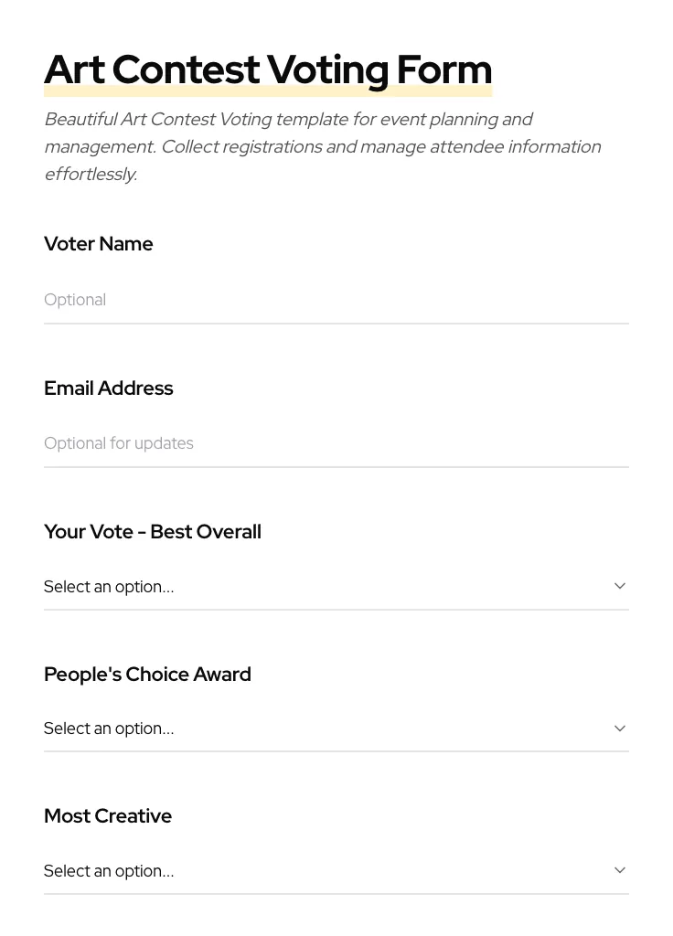Click the Most Creative chevron arrow
Screen dimensions: 673x936
tap(620, 870)
